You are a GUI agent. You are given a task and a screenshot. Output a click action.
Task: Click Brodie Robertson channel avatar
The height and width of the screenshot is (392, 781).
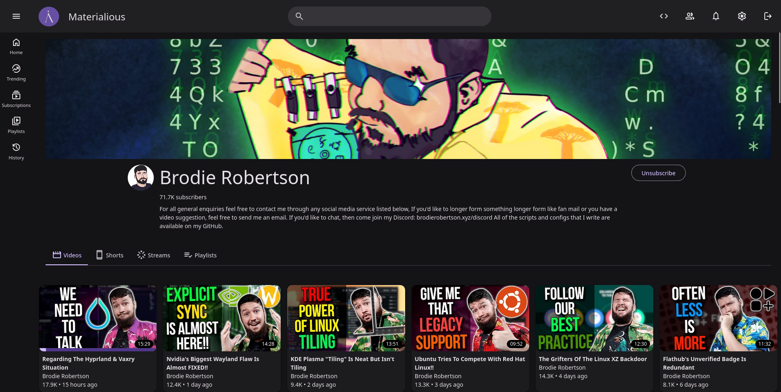click(141, 178)
